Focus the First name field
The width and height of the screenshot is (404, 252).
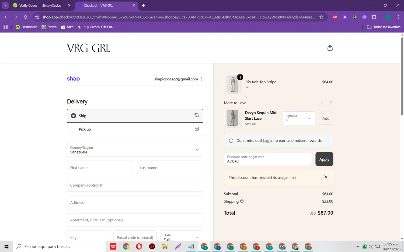coord(100,167)
